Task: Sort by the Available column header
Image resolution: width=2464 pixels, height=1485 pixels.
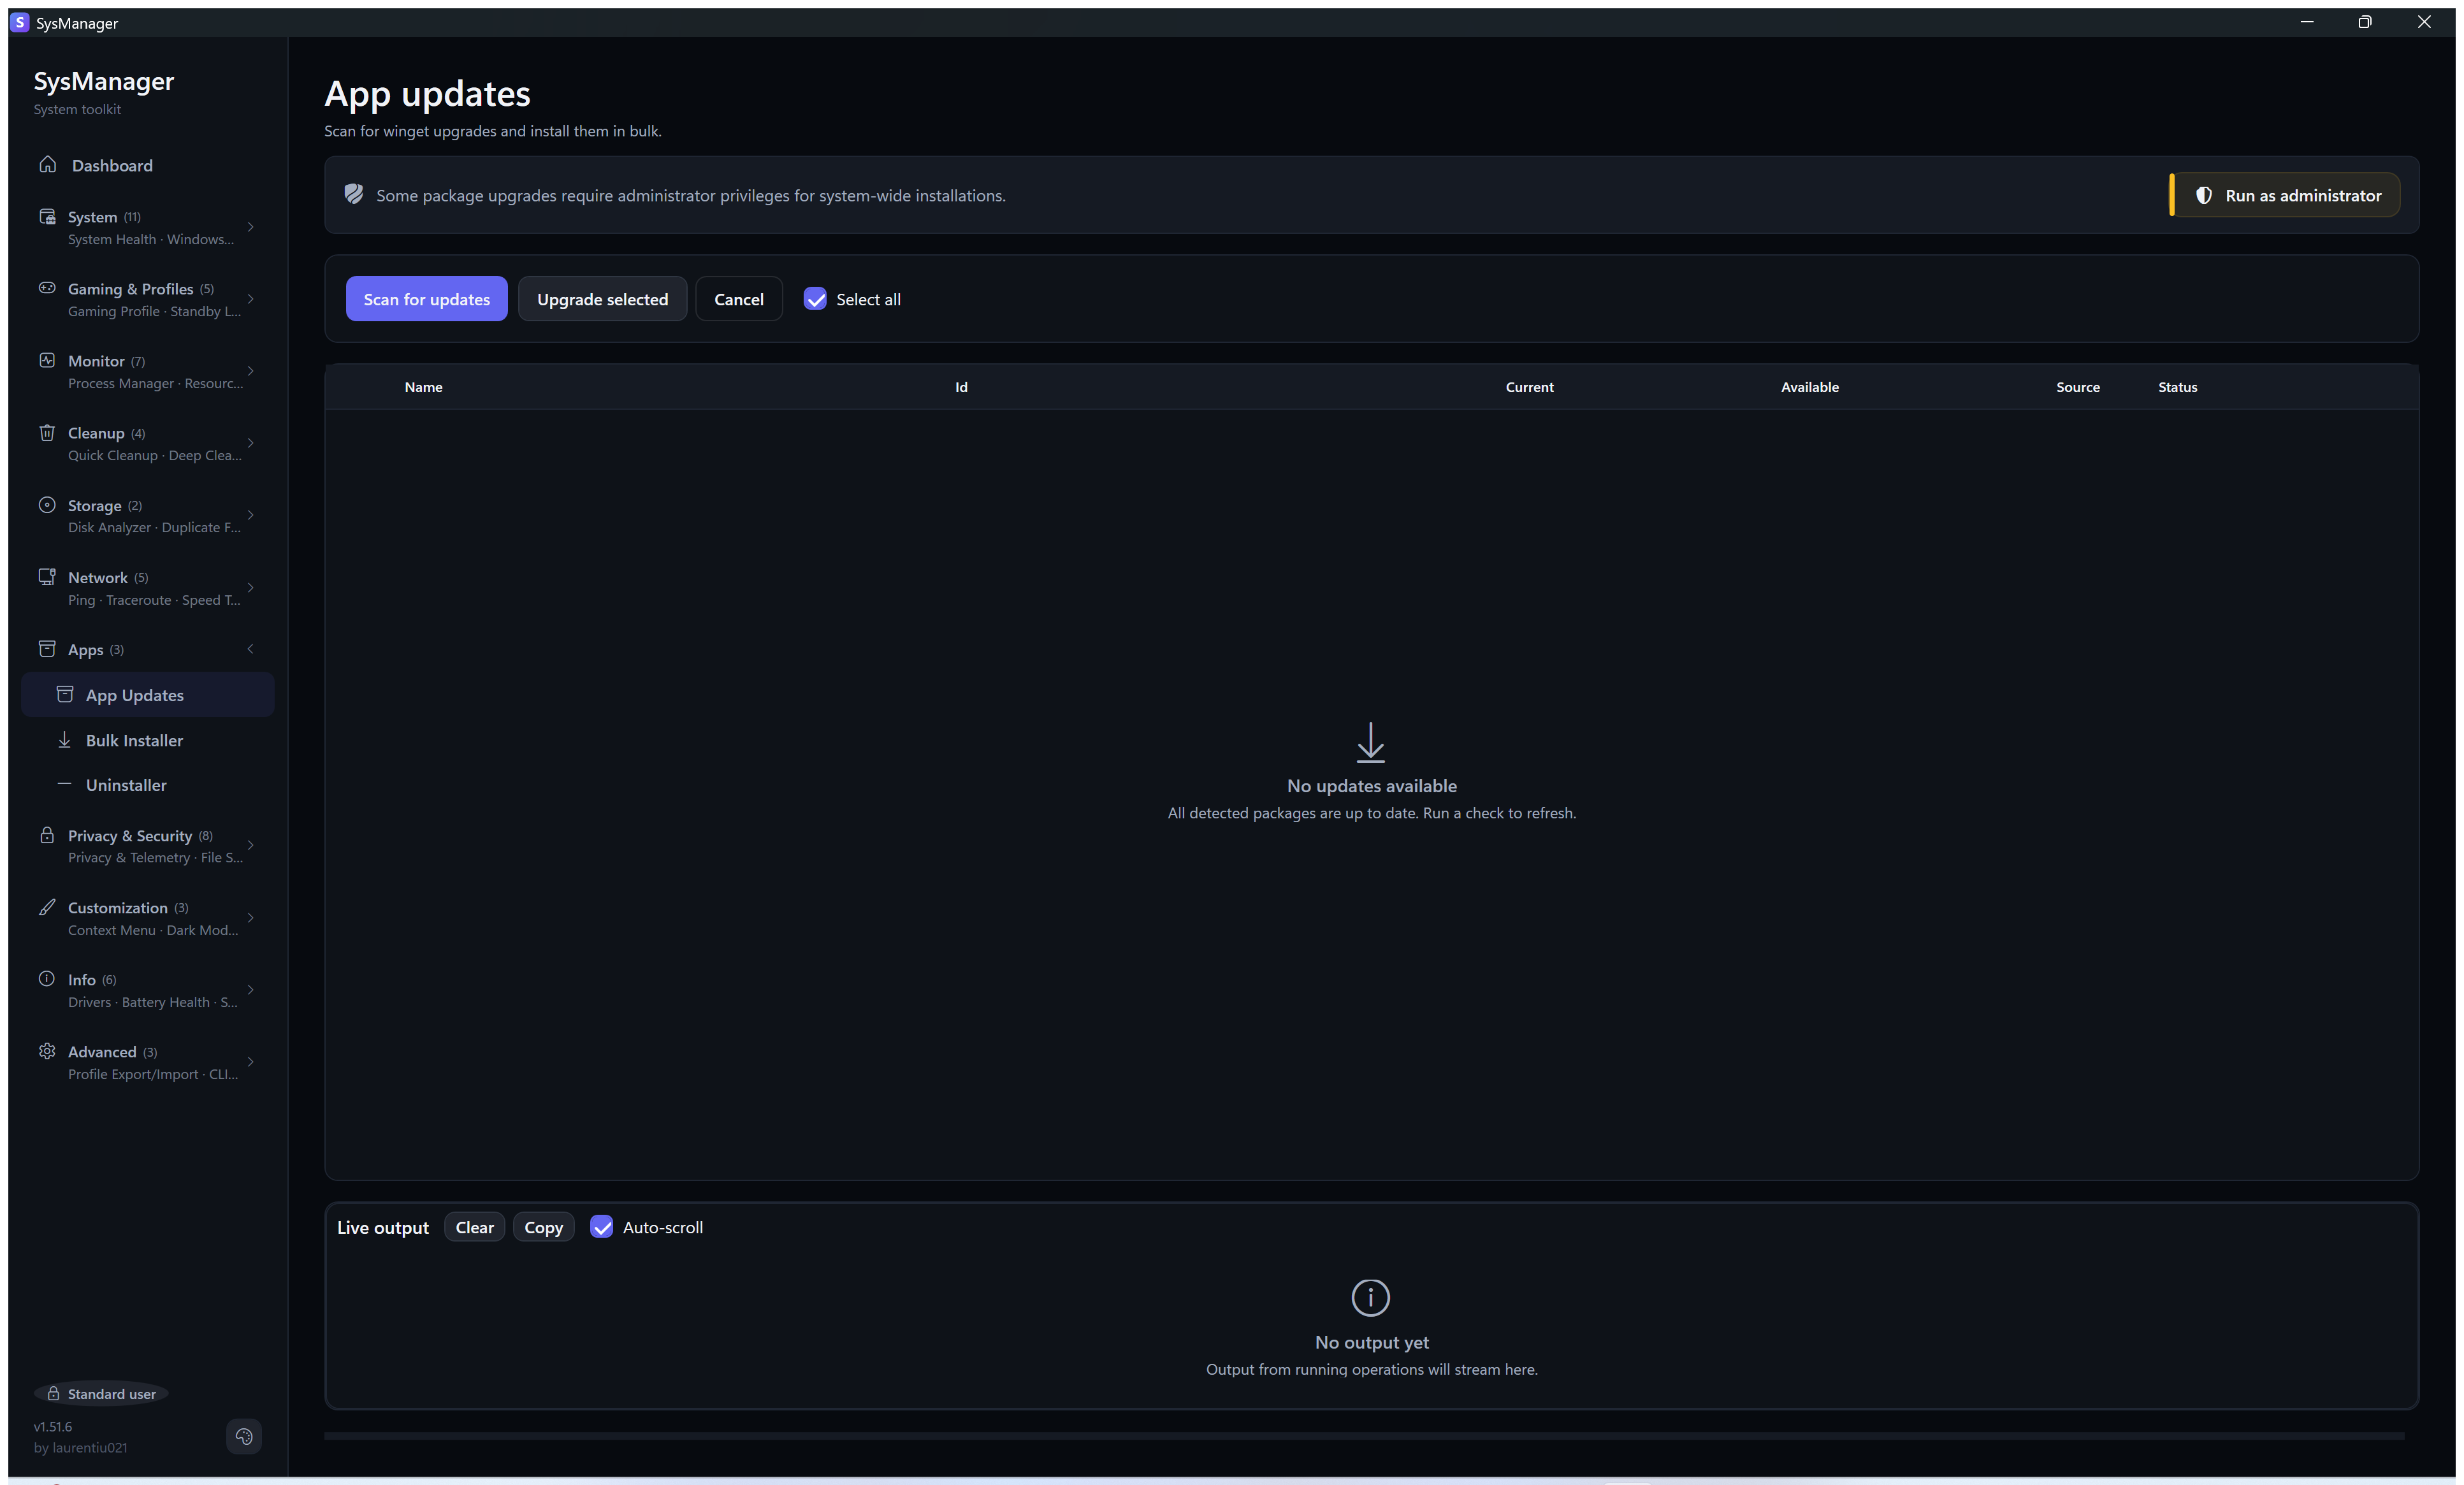Action: coord(1810,387)
